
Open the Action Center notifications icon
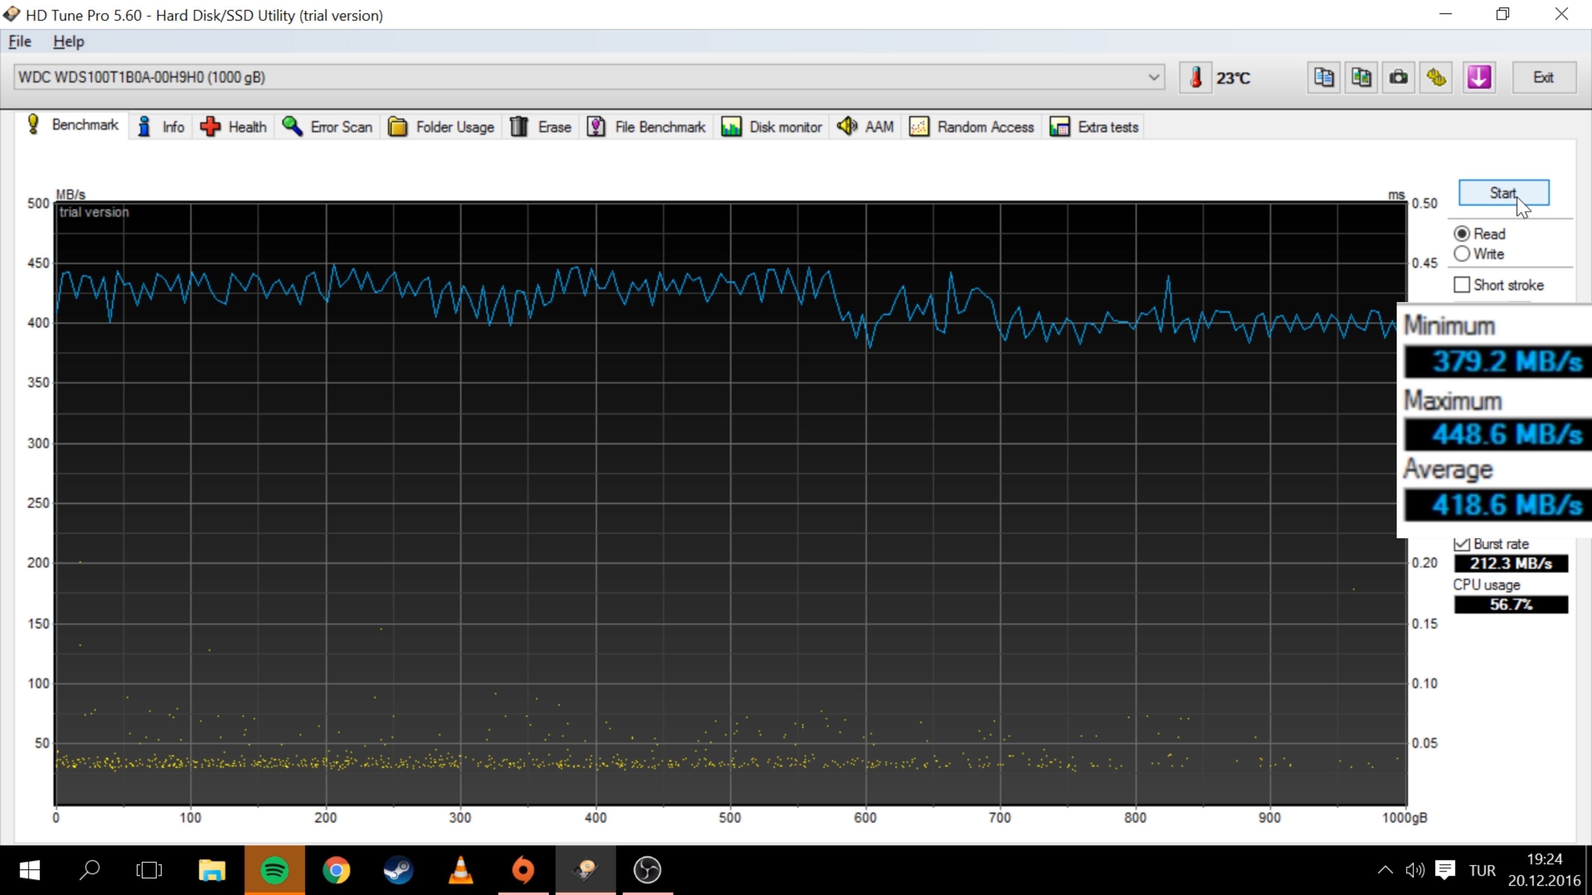coord(1445,870)
